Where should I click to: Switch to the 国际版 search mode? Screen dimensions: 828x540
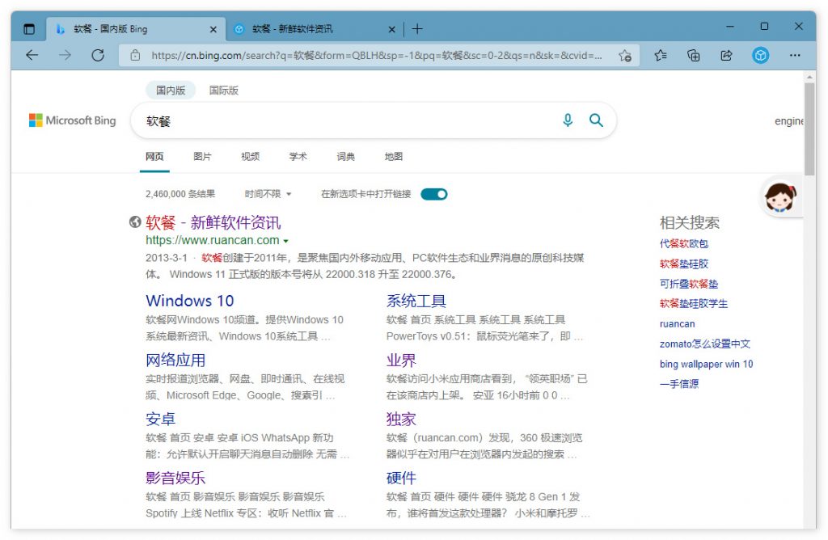(x=224, y=91)
